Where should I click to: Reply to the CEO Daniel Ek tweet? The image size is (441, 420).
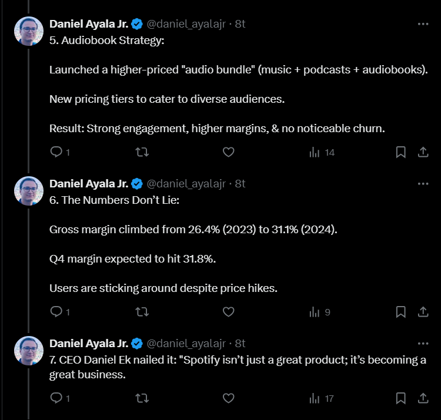pos(56,398)
